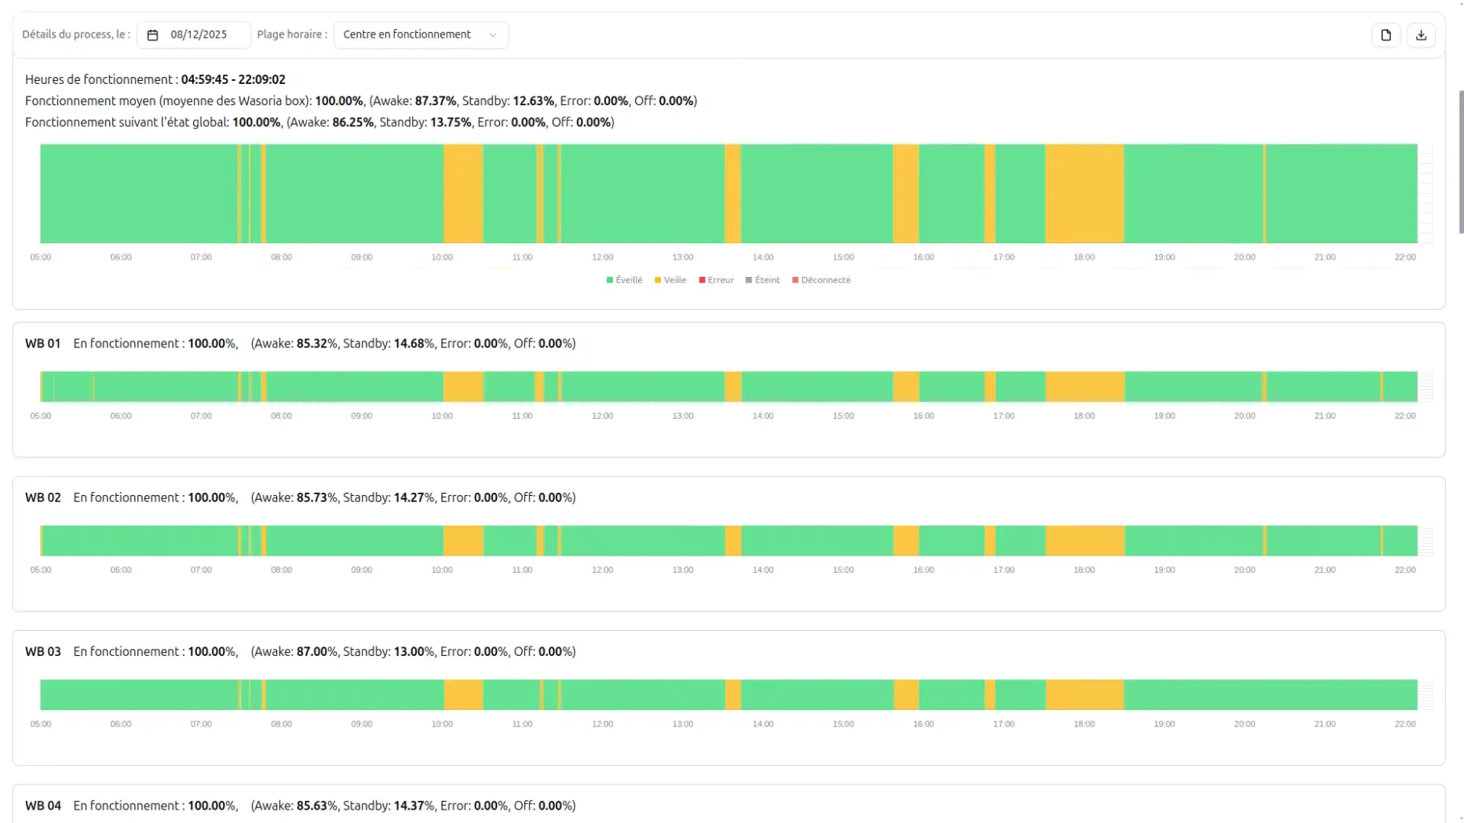Click the WB 03 standby segment near 18:00
This screenshot has width=1464, height=823.
point(1084,694)
